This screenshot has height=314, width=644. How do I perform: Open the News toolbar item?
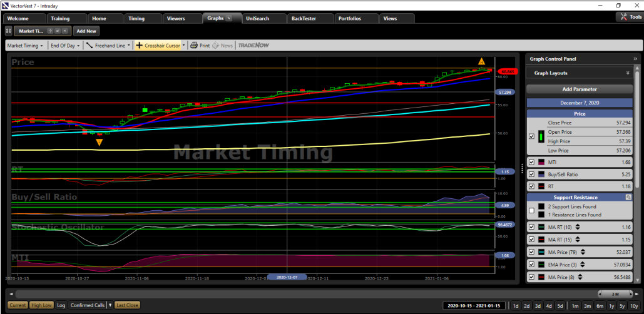tap(223, 46)
